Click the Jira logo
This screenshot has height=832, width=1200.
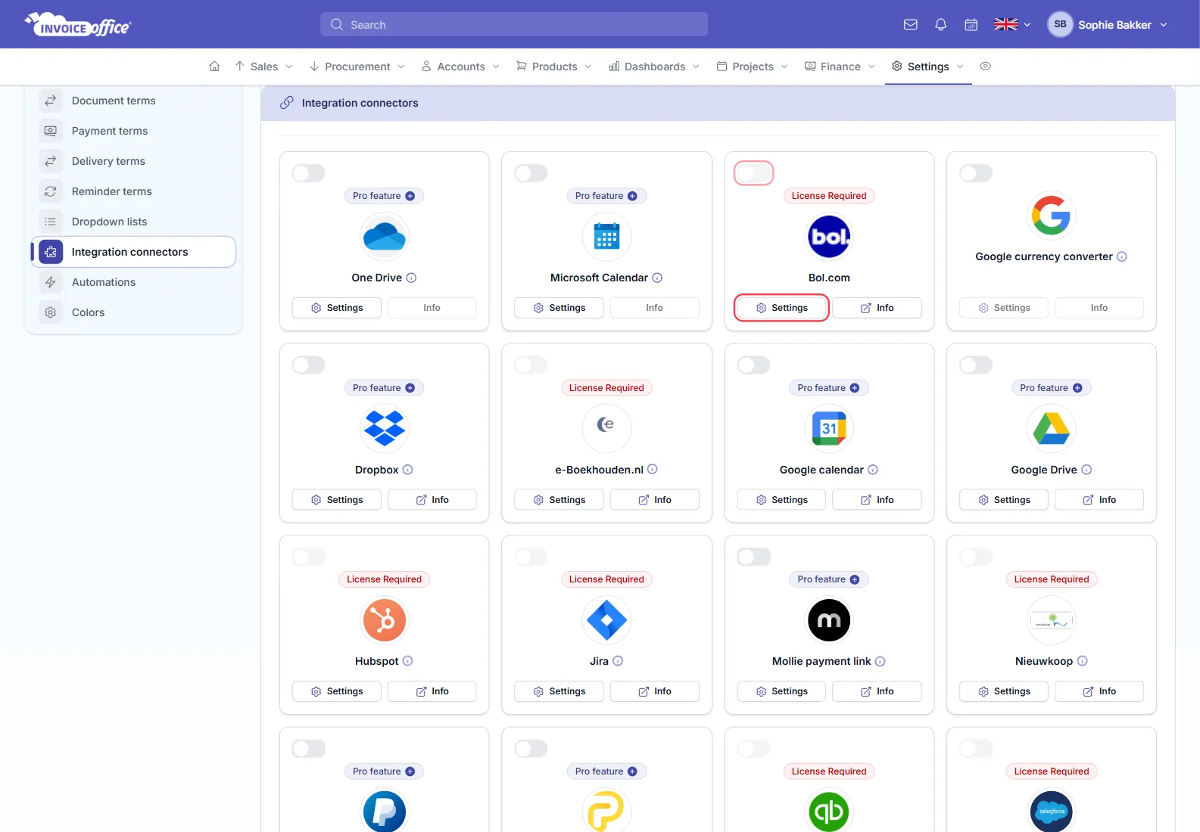(606, 620)
